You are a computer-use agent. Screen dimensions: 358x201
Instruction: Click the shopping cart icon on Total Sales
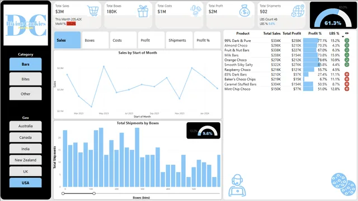[x=93, y=11]
